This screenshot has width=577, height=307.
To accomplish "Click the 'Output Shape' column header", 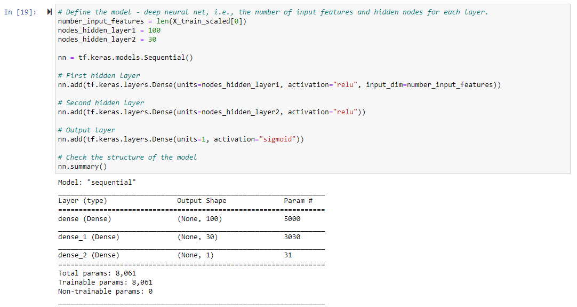I will click(202, 201).
